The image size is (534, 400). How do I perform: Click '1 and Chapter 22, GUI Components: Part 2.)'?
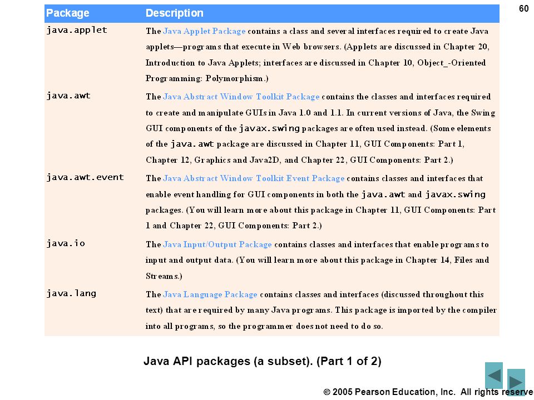pos(234,226)
